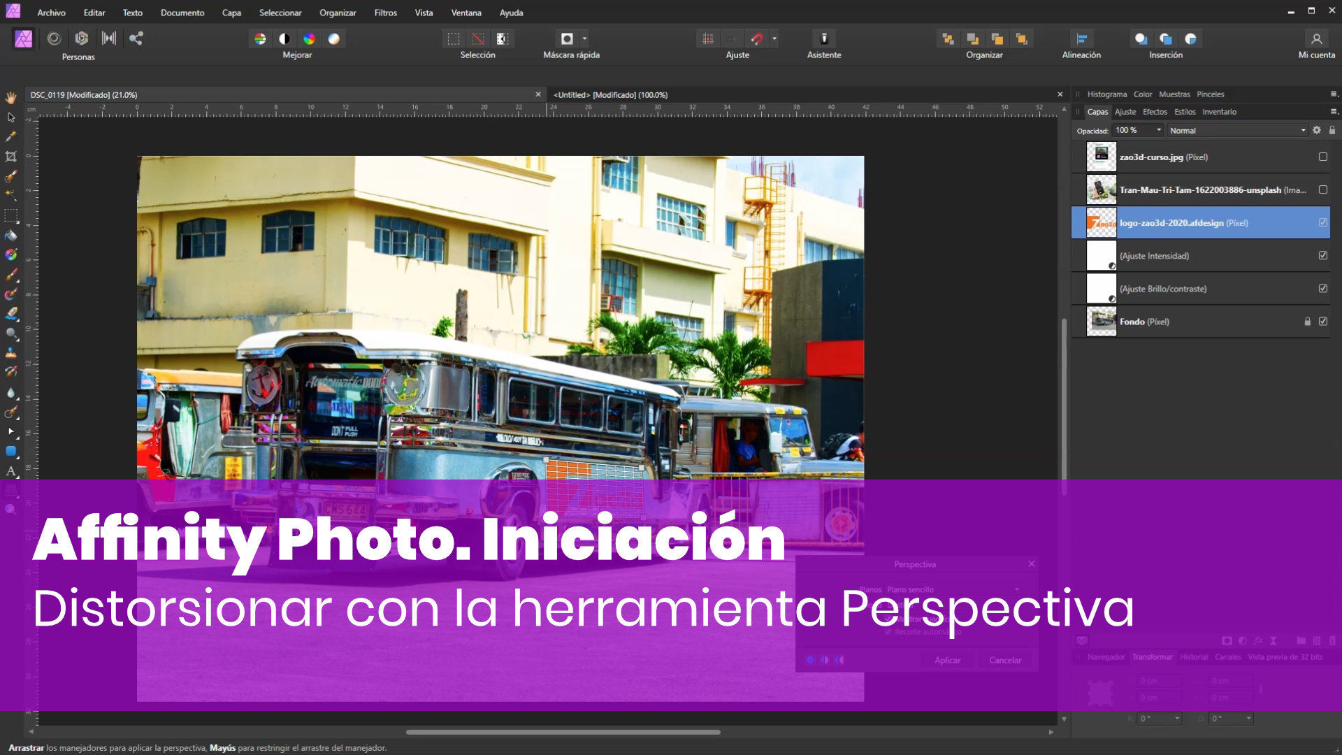Open the Normal blend mode dropdown

1238,130
